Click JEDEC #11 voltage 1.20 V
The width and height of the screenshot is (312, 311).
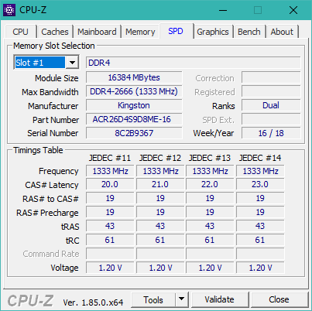pos(110,268)
